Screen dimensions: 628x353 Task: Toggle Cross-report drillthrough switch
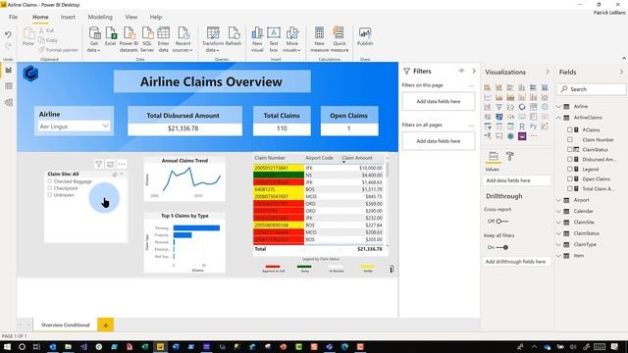[501, 222]
